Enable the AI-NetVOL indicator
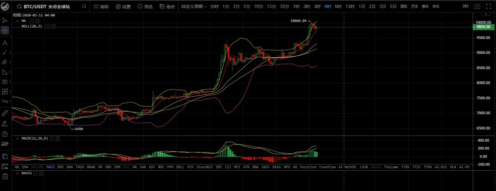 (347, 167)
